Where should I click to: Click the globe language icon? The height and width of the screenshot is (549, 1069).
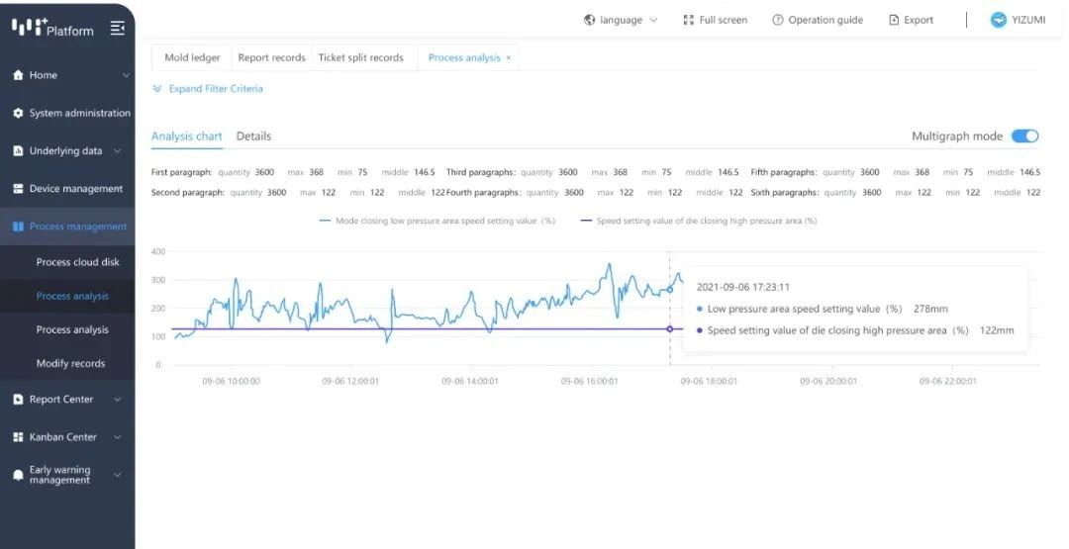pyautogui.click(x=590, y=20)
